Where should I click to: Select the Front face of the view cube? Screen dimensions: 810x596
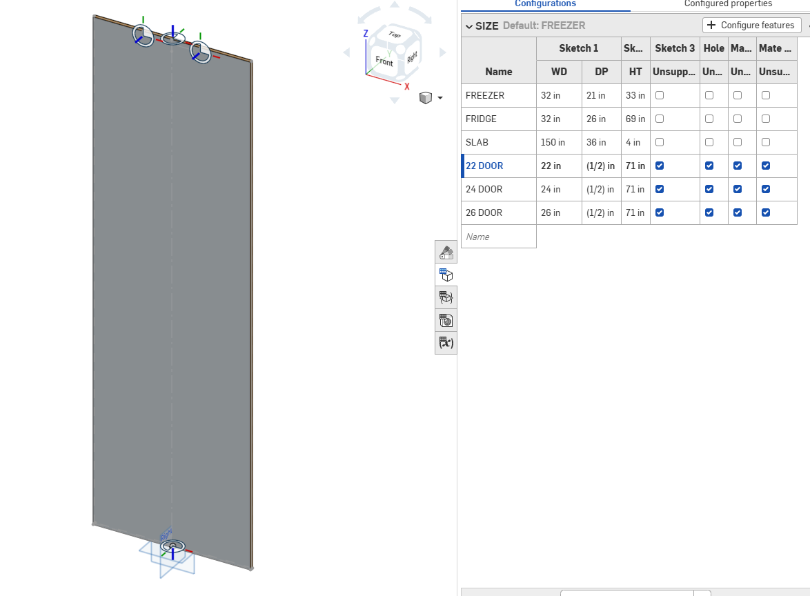point(384,61)
